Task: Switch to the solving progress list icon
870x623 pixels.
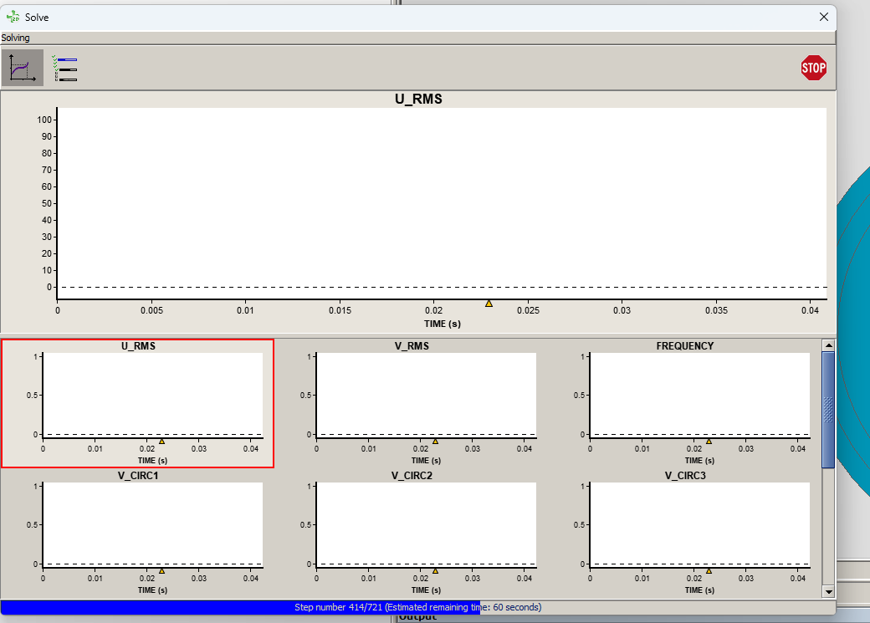Action: tap(65, 68)
